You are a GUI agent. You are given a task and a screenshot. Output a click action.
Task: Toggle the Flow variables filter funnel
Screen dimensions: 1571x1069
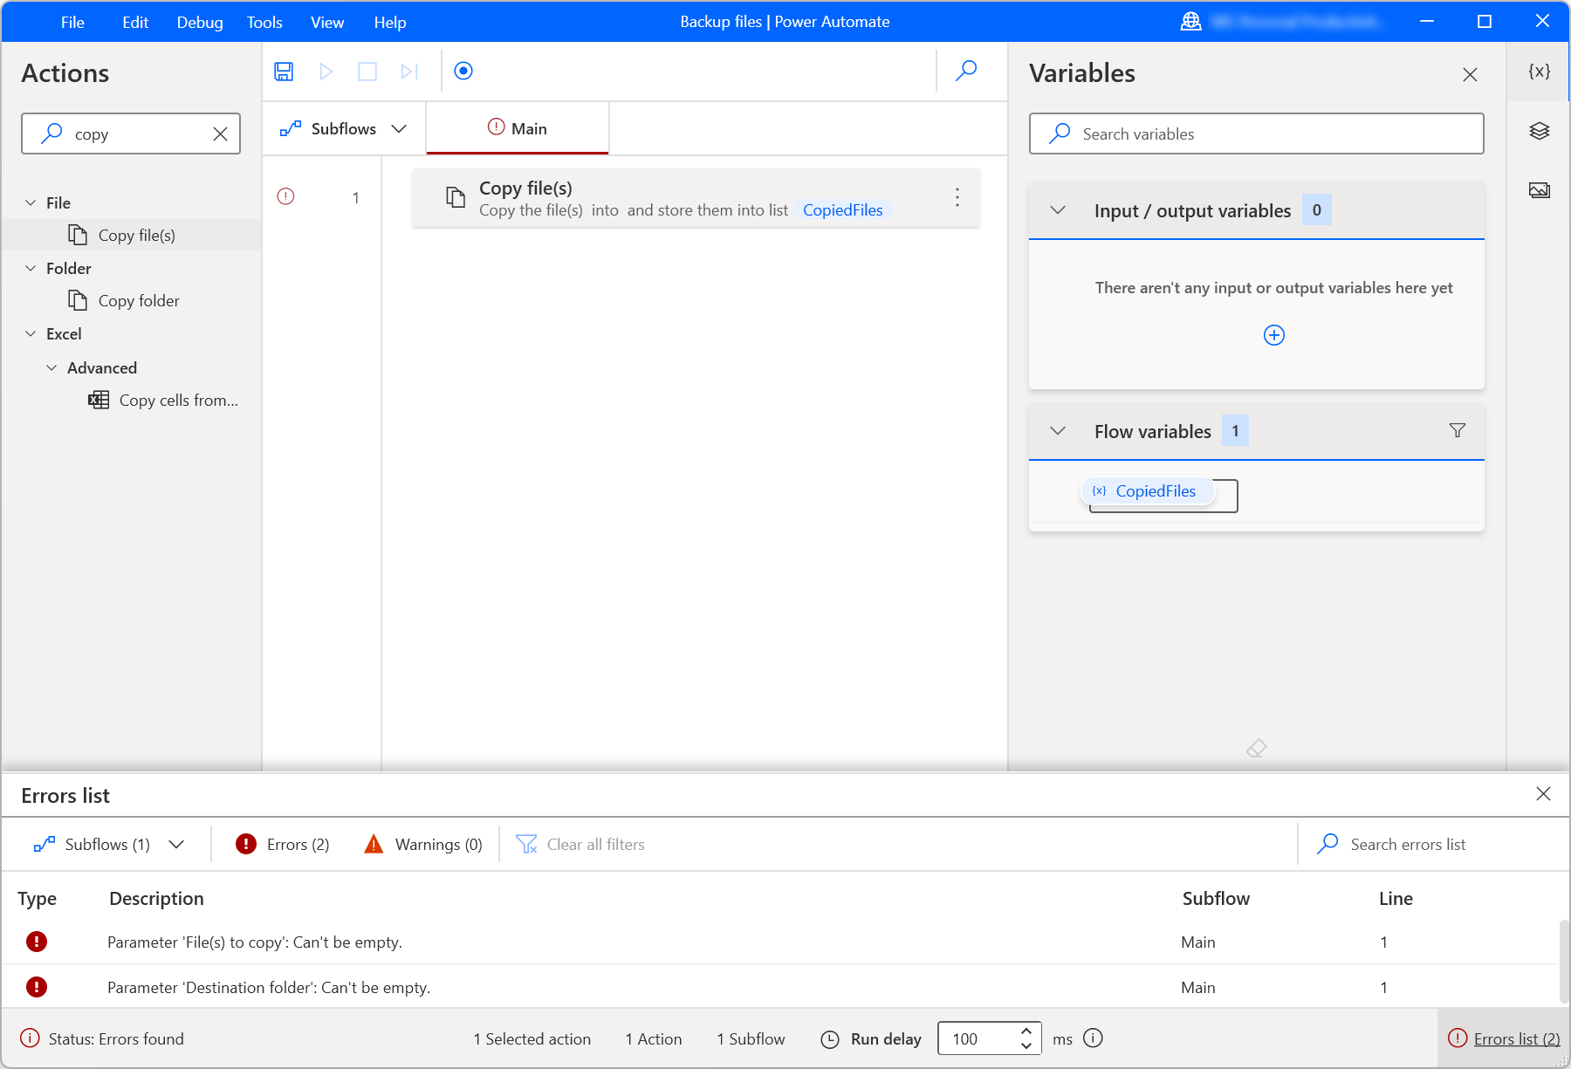pyautogui.click(x=1456, y=430)
